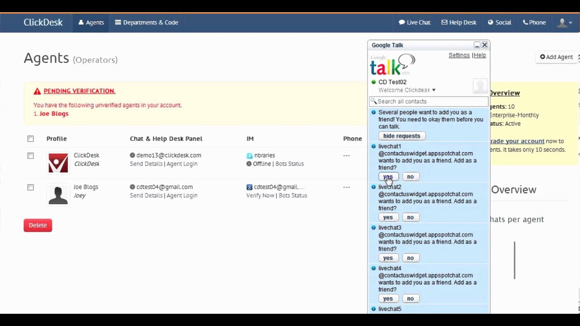Click the info icon beside livechat2

click(x=374, y=187)
